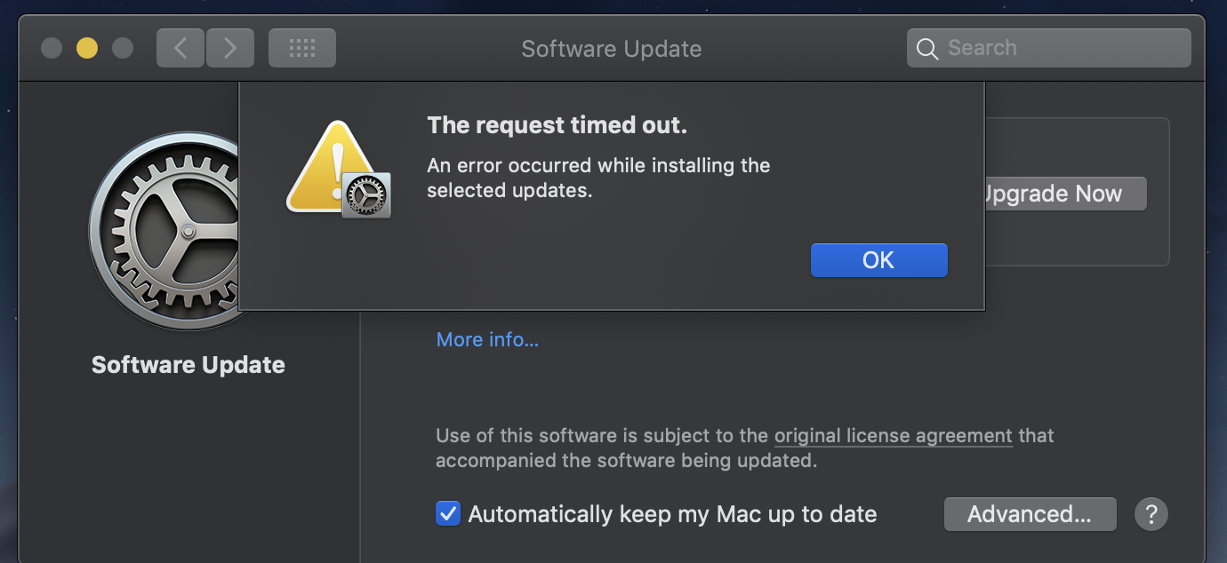Show all preferences via the grid icon

302,48
